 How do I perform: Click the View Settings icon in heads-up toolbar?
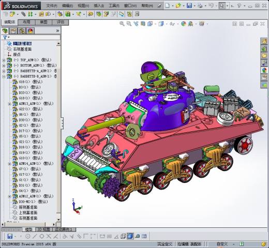(x=202, y=24)
